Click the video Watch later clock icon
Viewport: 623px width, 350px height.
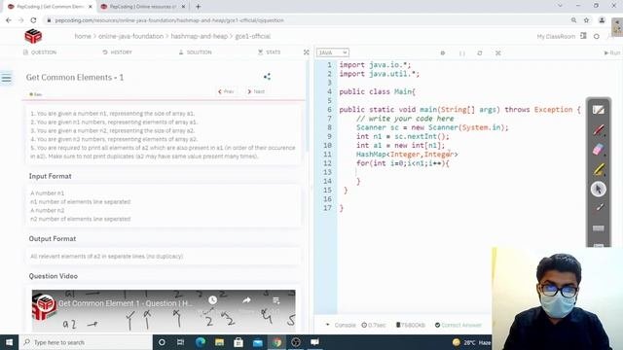[x=212, y=300]
